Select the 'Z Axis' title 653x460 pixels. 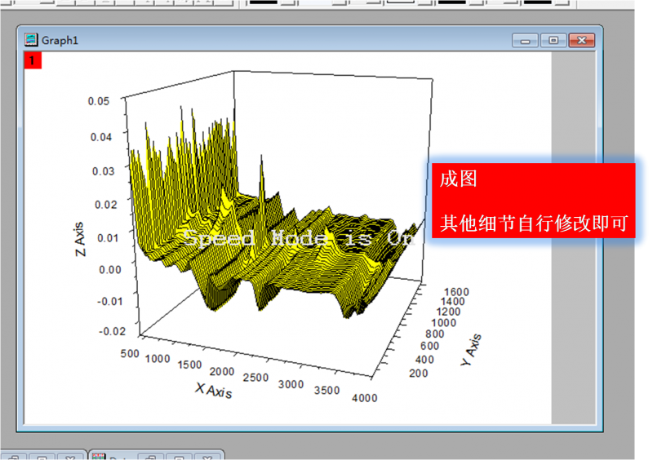[80, 239]
